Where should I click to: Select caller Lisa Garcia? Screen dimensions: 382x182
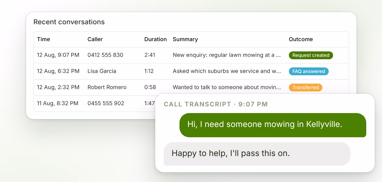(102, 71)
